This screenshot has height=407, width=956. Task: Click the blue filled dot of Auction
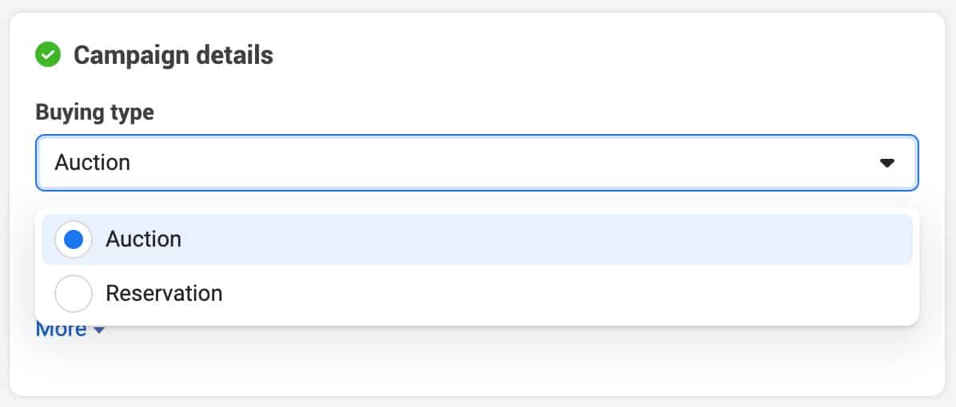(x=74, y=239)
